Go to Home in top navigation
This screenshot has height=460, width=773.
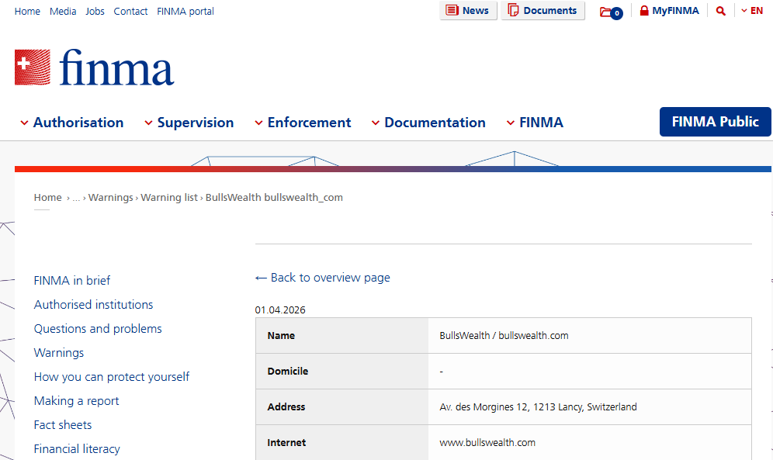[x=27, y=12]
